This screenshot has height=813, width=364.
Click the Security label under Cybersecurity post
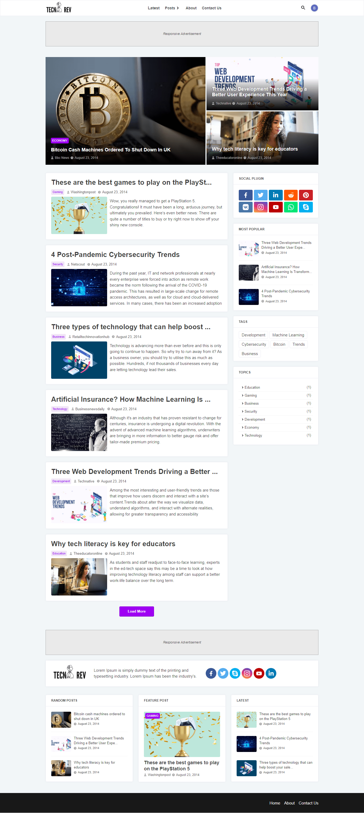click(x=58, y=264)
